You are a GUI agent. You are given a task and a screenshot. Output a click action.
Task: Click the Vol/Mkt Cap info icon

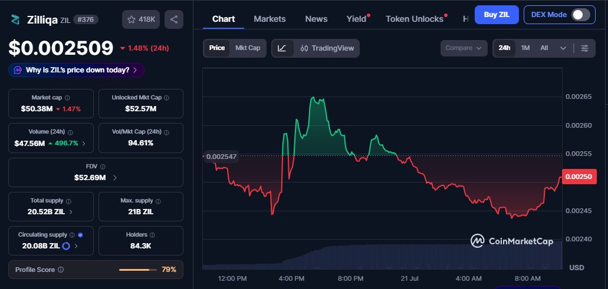pos(166,132)
